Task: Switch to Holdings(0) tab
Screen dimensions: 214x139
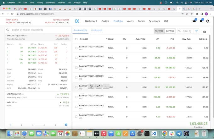Action: coord(97,30)
